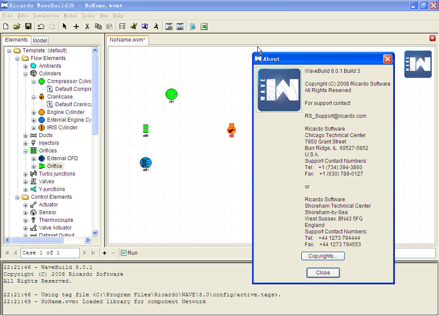The image size is (439, 316).
Task: Click the plain black runner icon
Action: coord(156,27)
